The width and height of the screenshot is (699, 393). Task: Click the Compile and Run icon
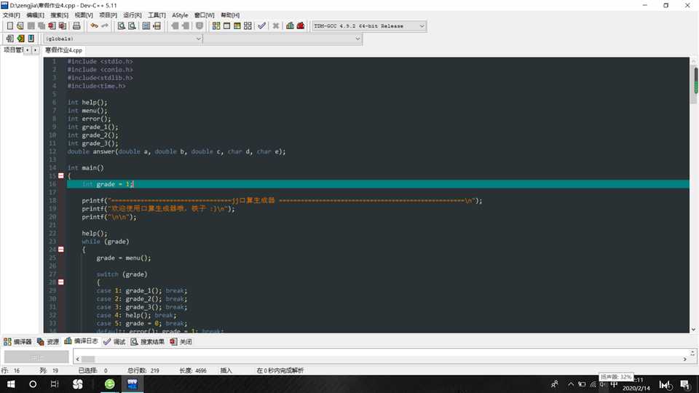(x=237, y=26)
